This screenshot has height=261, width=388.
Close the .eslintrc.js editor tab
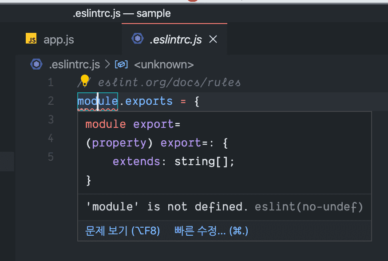click(x=213, y=40)
